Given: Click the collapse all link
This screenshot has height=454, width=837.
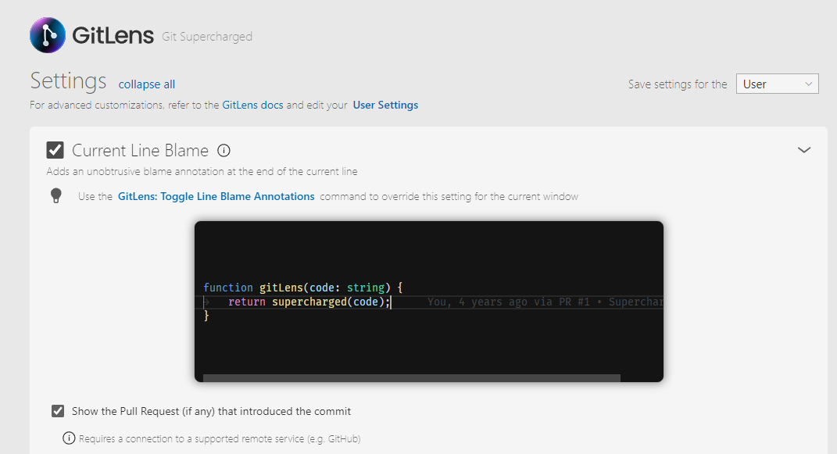Looking at the screenshot, I should coord(146,84).
